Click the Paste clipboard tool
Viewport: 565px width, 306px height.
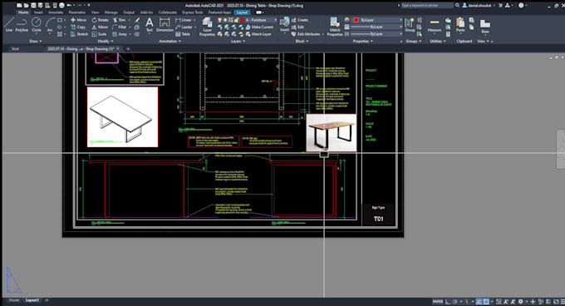click(460, 25)
